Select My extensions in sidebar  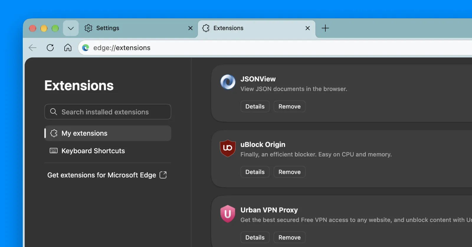click(x=108, y=133)
